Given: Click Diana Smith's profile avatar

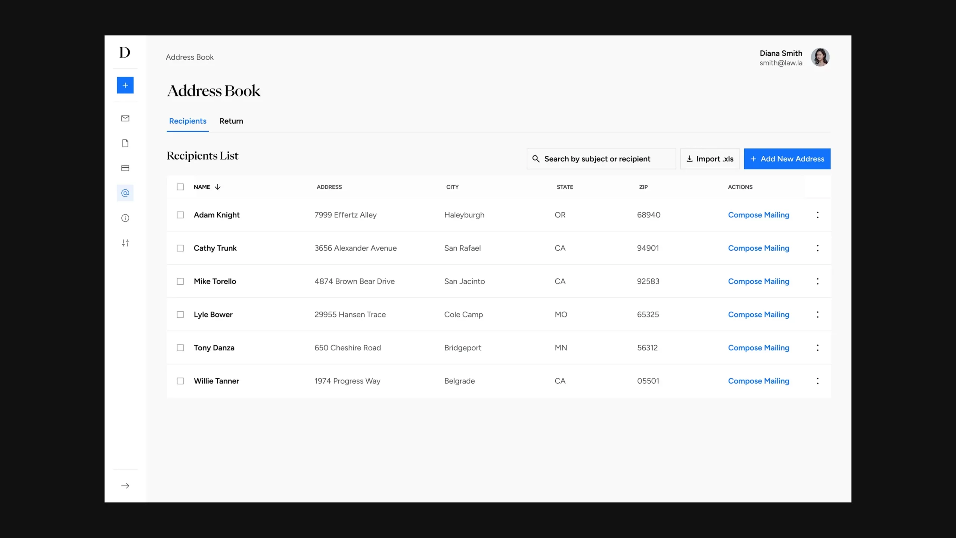Looking at the screenshot, I should point(820,57).
